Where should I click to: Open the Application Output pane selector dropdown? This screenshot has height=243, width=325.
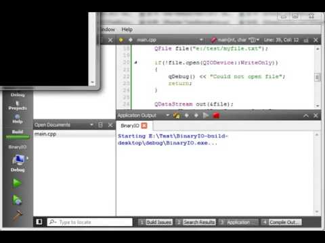(168, 115)
